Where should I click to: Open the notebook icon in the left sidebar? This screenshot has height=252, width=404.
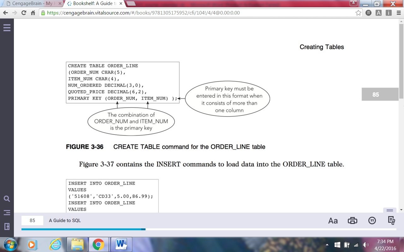(7, 226)
